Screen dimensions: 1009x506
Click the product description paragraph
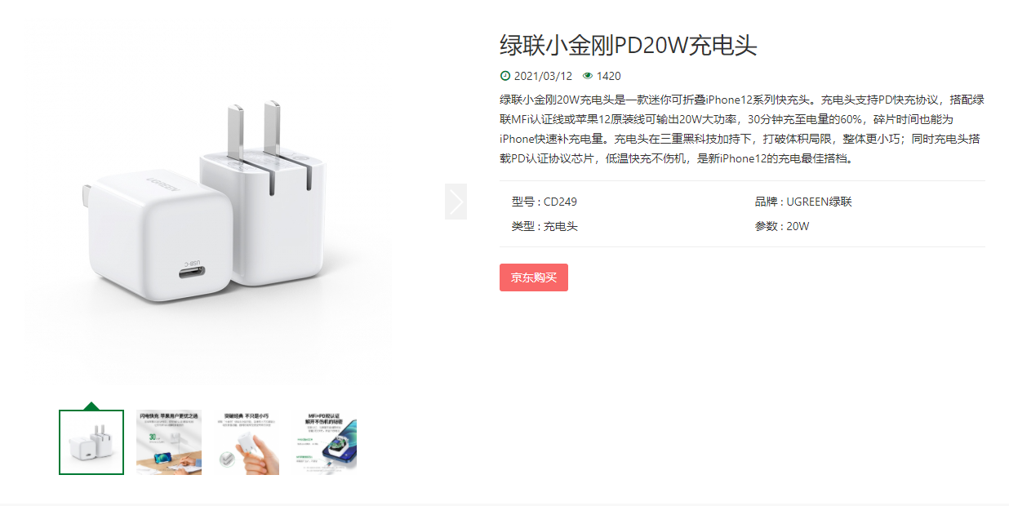[x=742, y=129]
